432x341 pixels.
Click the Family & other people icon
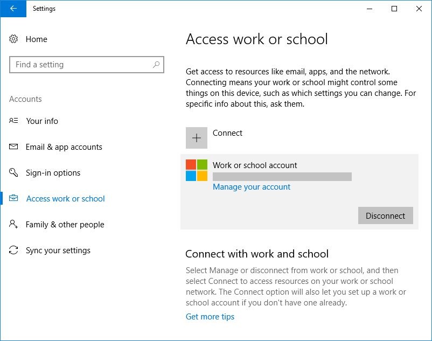point(13,224)
